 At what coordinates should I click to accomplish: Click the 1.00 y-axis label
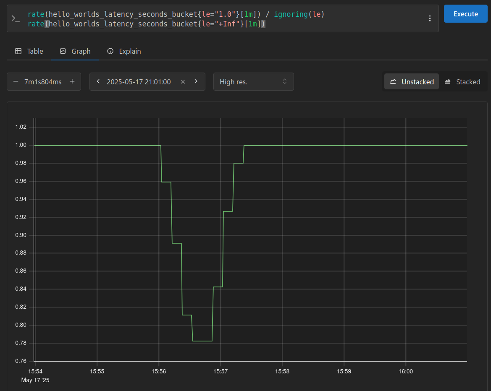21,145
